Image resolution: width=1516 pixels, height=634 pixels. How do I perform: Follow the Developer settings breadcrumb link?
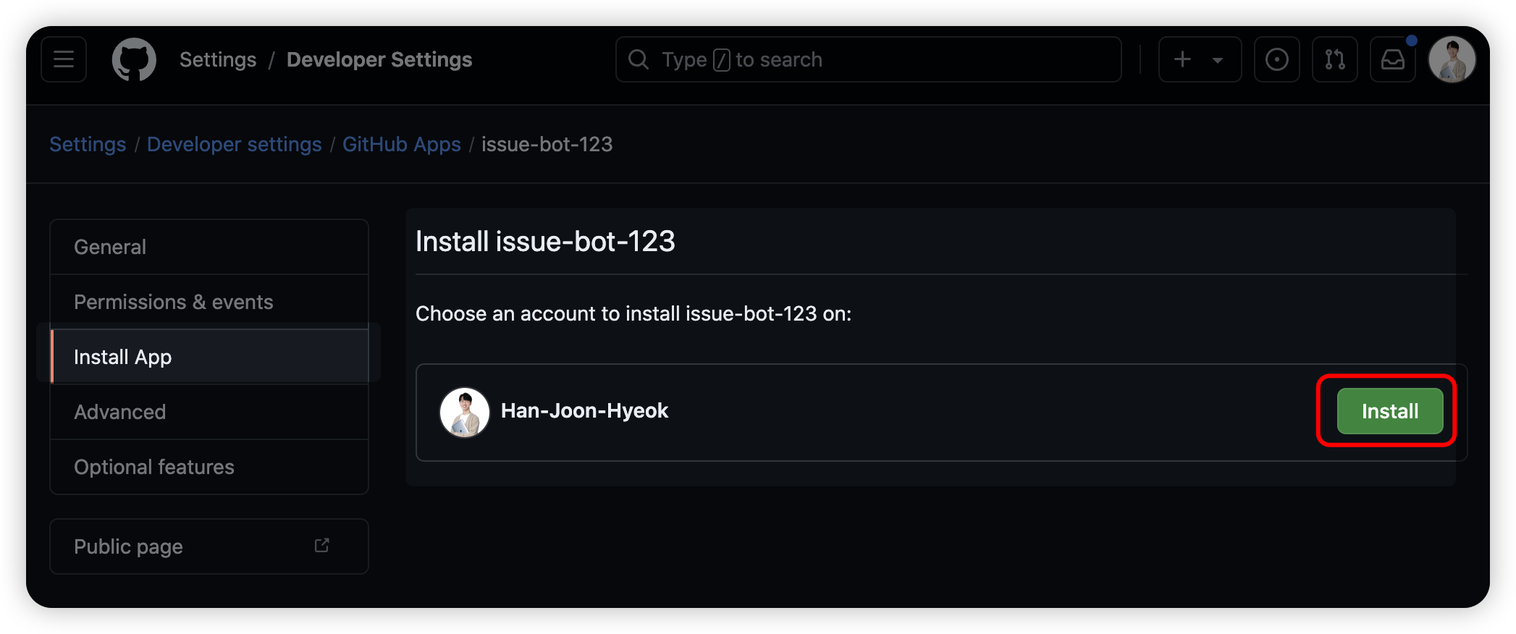click(x=234, y=145)
